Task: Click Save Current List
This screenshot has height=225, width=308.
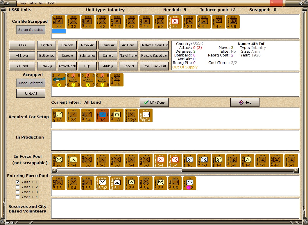Action: 154,66
